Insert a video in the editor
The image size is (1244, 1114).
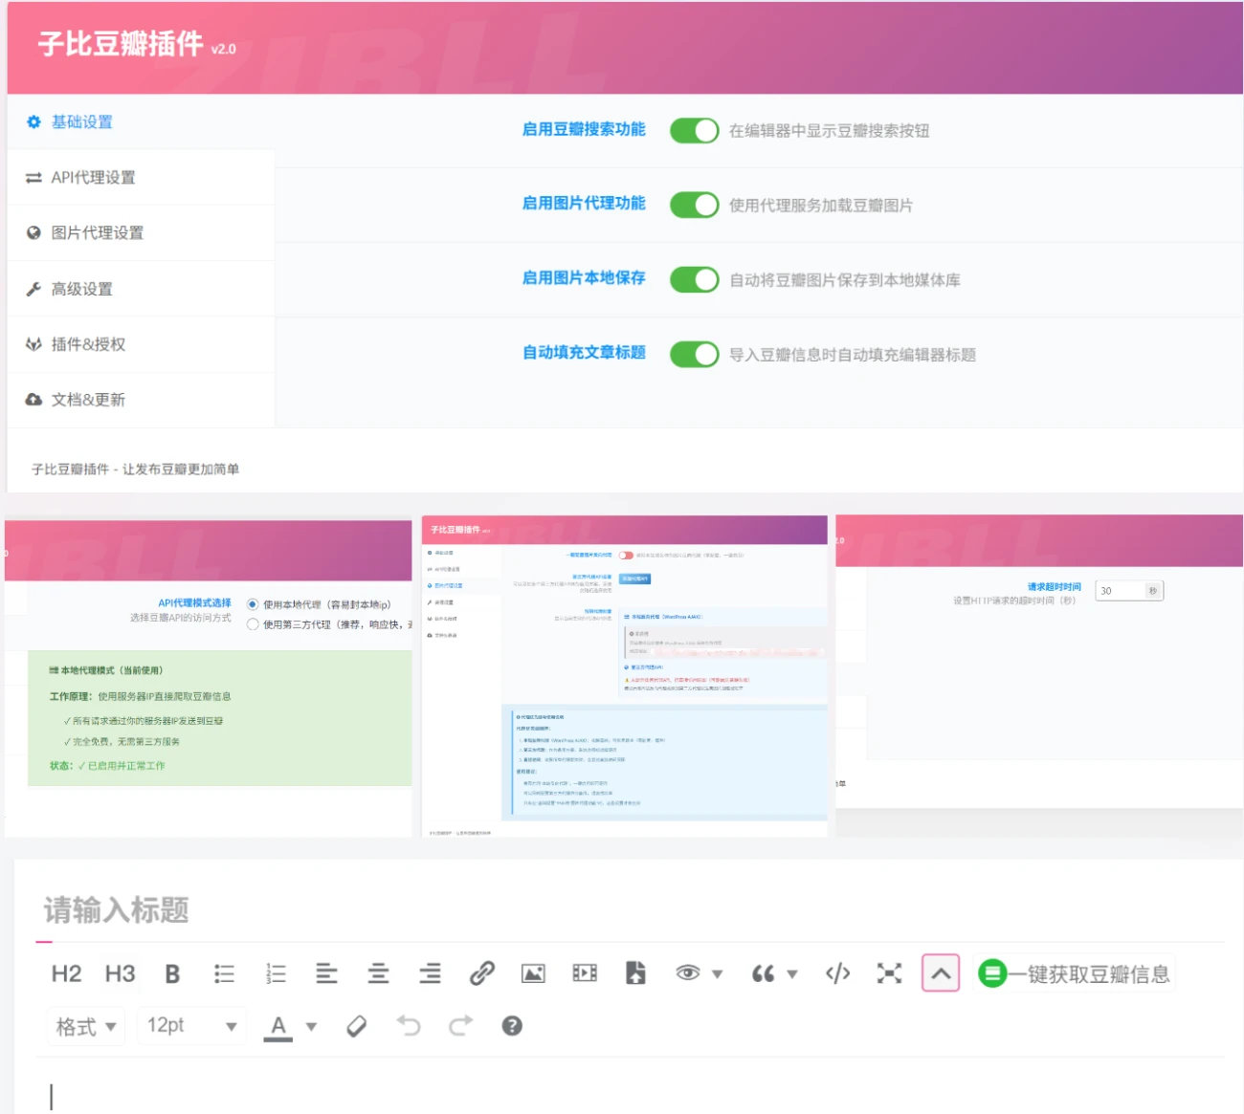click(585, 972)
